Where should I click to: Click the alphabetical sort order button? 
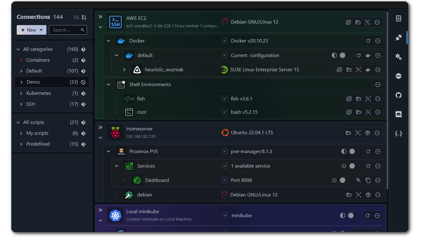[84, 17]
